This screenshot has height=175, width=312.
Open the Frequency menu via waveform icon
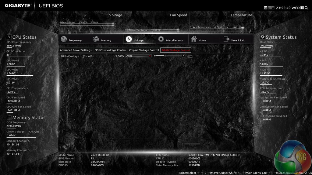coord(64,39)
